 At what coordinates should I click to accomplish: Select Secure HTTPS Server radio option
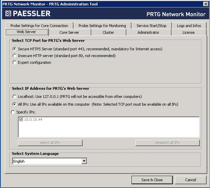(14, 49)
